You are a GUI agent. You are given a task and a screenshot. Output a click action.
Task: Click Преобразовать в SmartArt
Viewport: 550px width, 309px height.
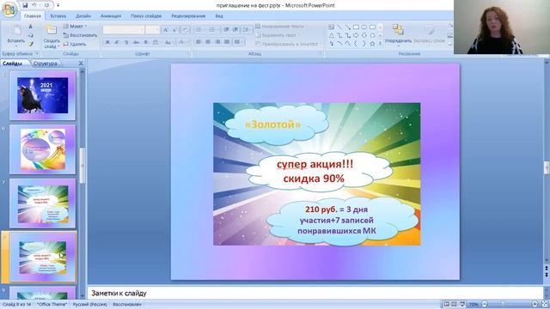[x=287, y=44]
